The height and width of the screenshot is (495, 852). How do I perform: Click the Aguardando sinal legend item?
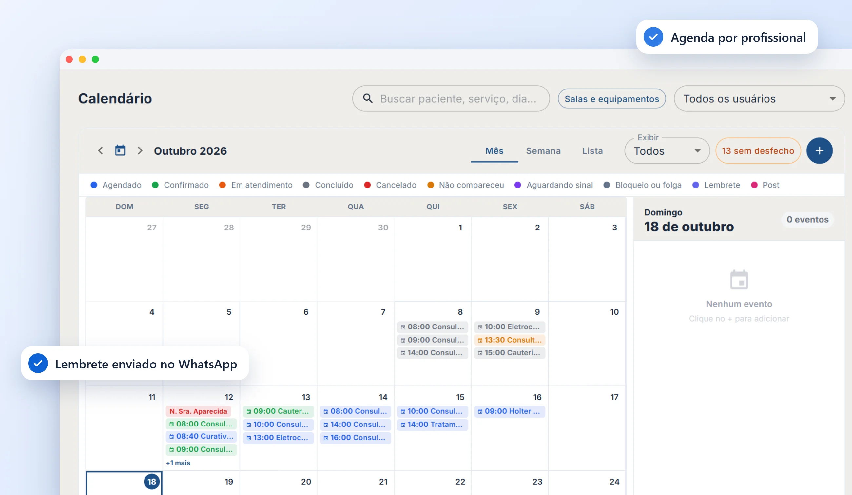click(x=553, y=185)
